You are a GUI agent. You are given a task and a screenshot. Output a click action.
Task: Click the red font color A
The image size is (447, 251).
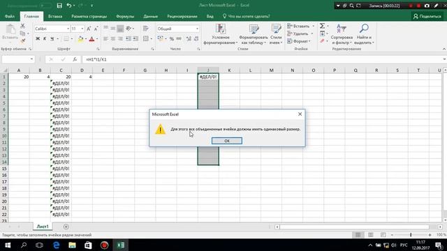(x=91, y=39)
